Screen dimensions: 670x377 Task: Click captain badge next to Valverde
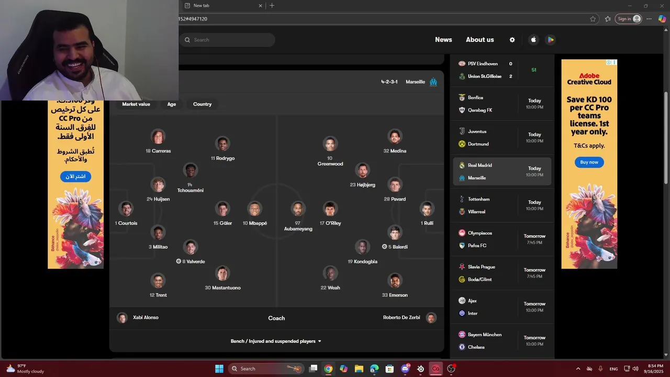click(178, 261)
